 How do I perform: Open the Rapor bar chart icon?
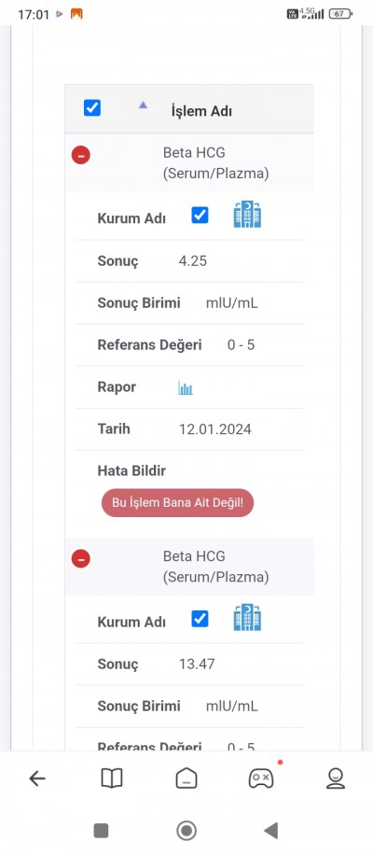click(x=186, y=387)
